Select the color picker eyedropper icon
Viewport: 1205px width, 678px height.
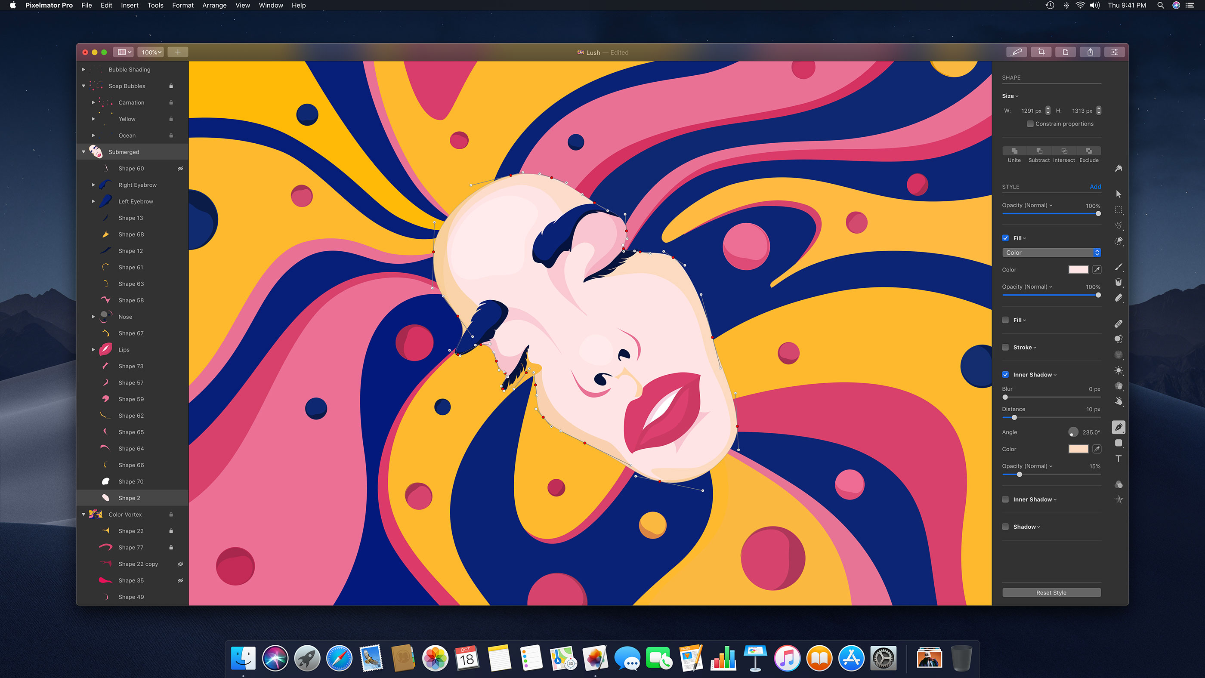pos(1097,270)
